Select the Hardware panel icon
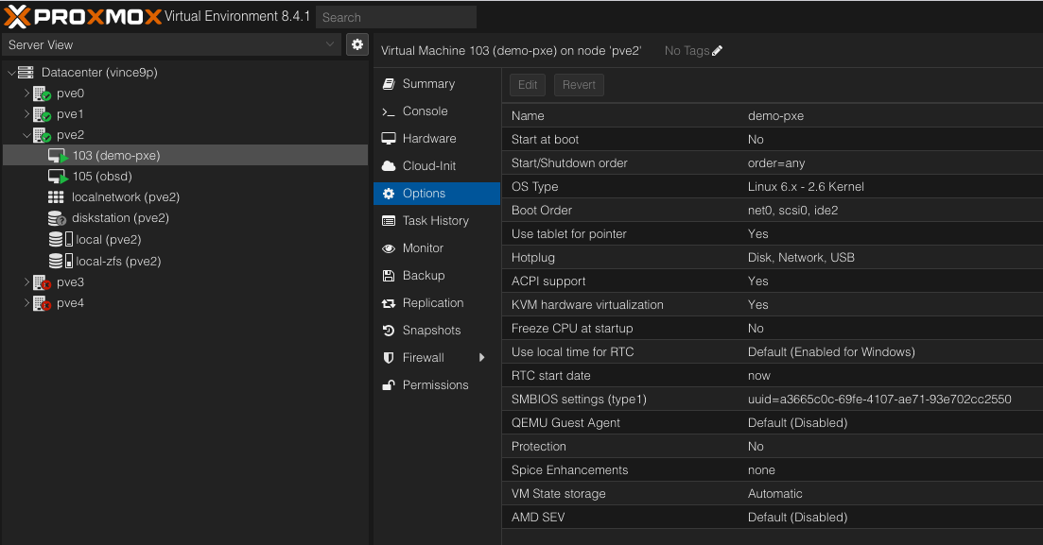 point(391,138)
